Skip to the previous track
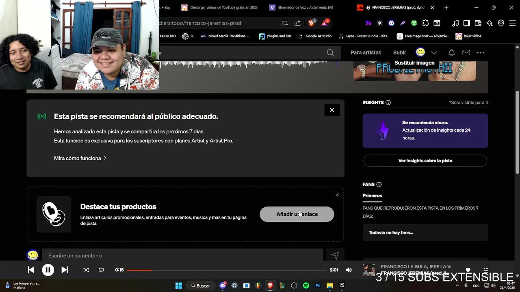Screen dimensions: 520x292 (31, 270)
